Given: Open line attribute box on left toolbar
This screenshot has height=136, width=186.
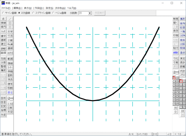Looking at the screenshot, I should (x=10, y=98).
